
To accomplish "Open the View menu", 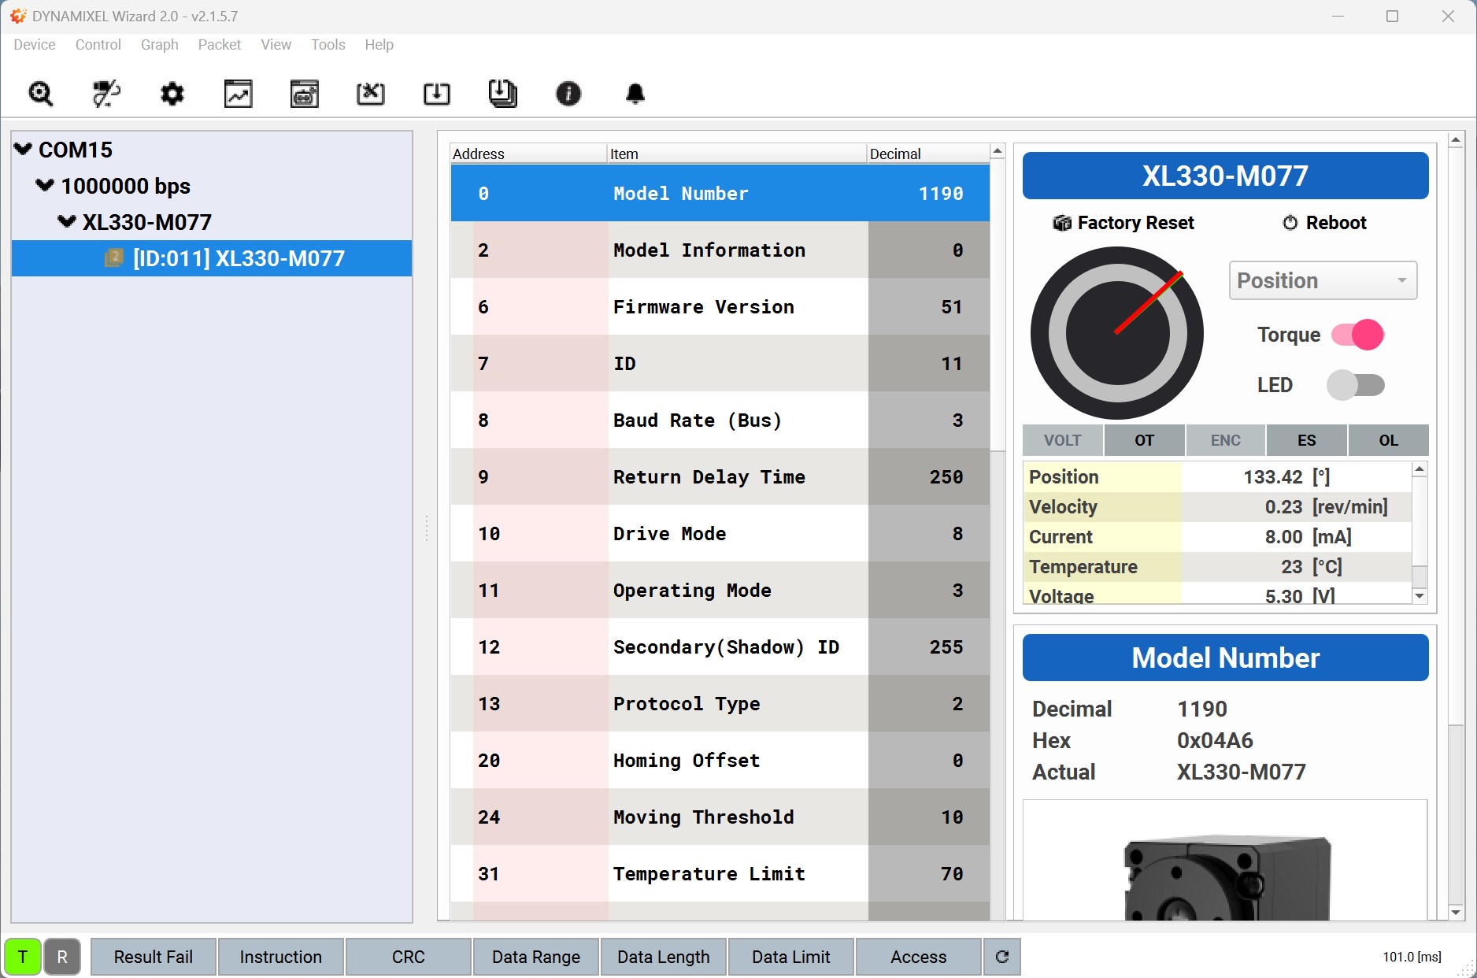I will click(x=276, y=45).
